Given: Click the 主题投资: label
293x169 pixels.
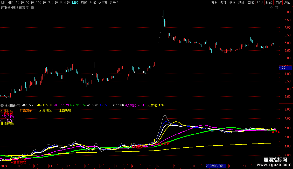Looking at the screenshot, I should [7, 114].
